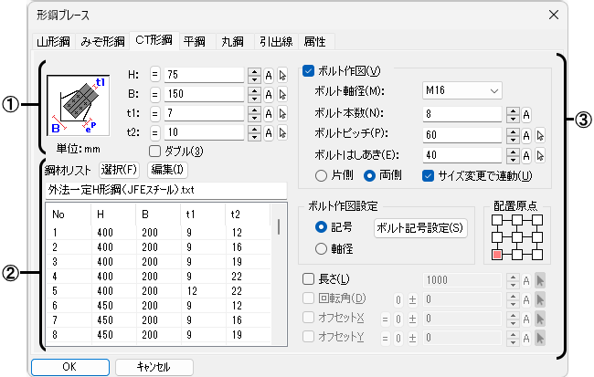
Task: Click the equals icon next to H field
Action: (x=154, y=75)
